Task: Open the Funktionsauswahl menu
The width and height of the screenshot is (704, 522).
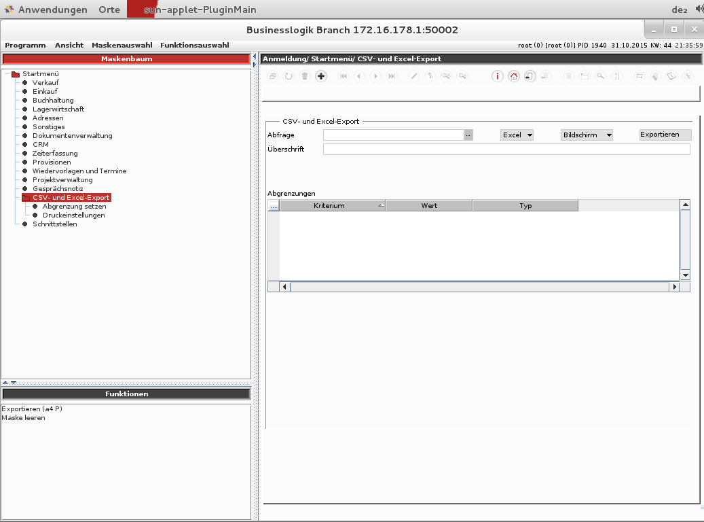Action: click(x=194, y=45)
